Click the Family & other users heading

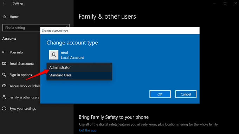tap(107, 17)
